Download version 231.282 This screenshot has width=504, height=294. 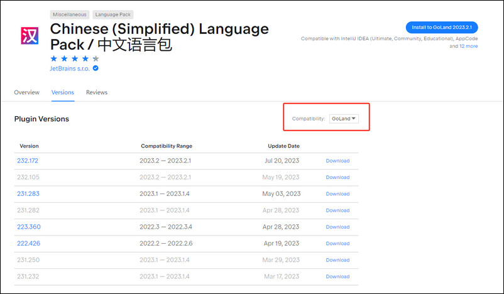click(x=337, y=210)
